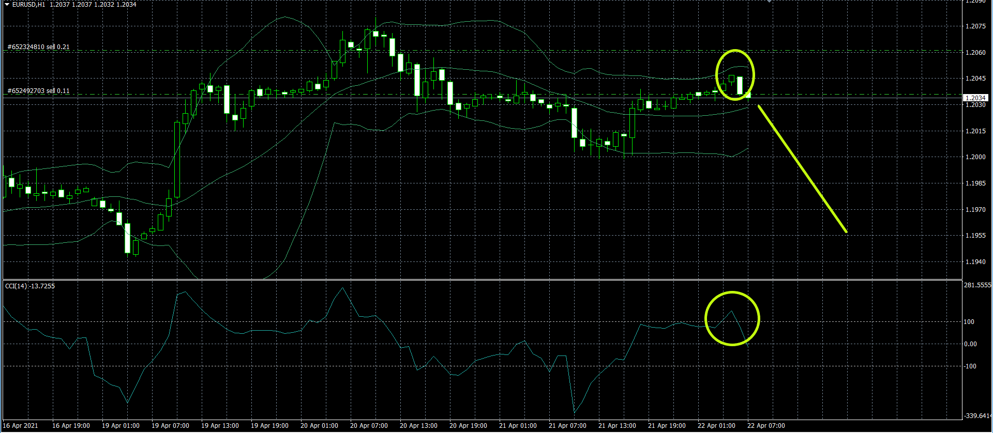Image resolution: width=993 pixels, height=433 pixels.
Task: Click the 1.2075 price scale label
Action: 975,26
